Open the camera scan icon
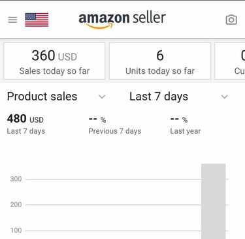 click(231, 20)
